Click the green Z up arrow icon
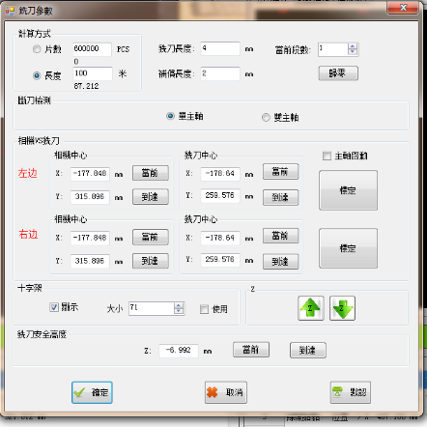 coord(311,308)
